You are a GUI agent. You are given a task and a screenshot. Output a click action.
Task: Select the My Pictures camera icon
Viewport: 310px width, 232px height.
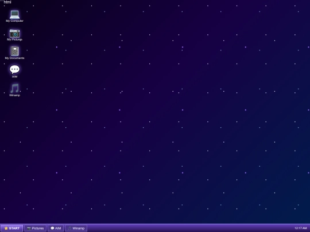[14, 33]
